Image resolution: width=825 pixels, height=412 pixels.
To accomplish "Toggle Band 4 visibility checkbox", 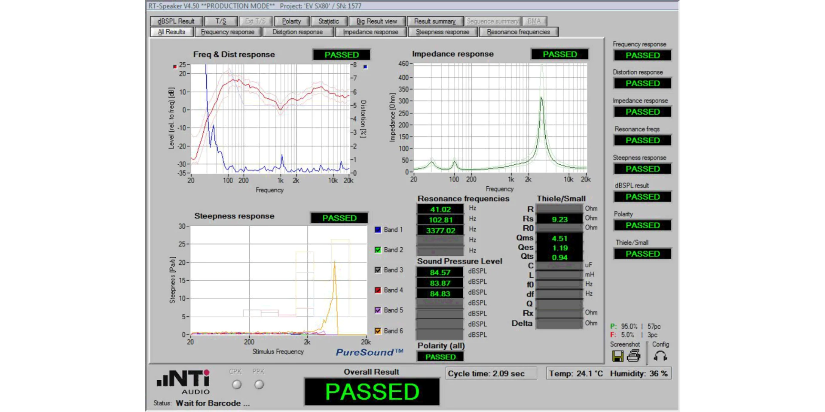I will 378,290.
